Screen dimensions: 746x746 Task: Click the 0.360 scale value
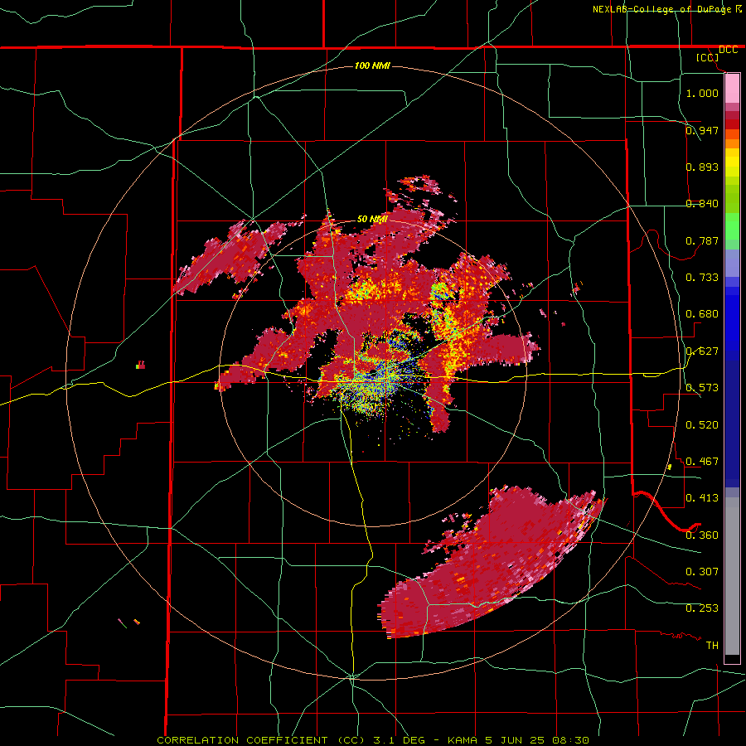pyautogui.click(x=702, y=535)
